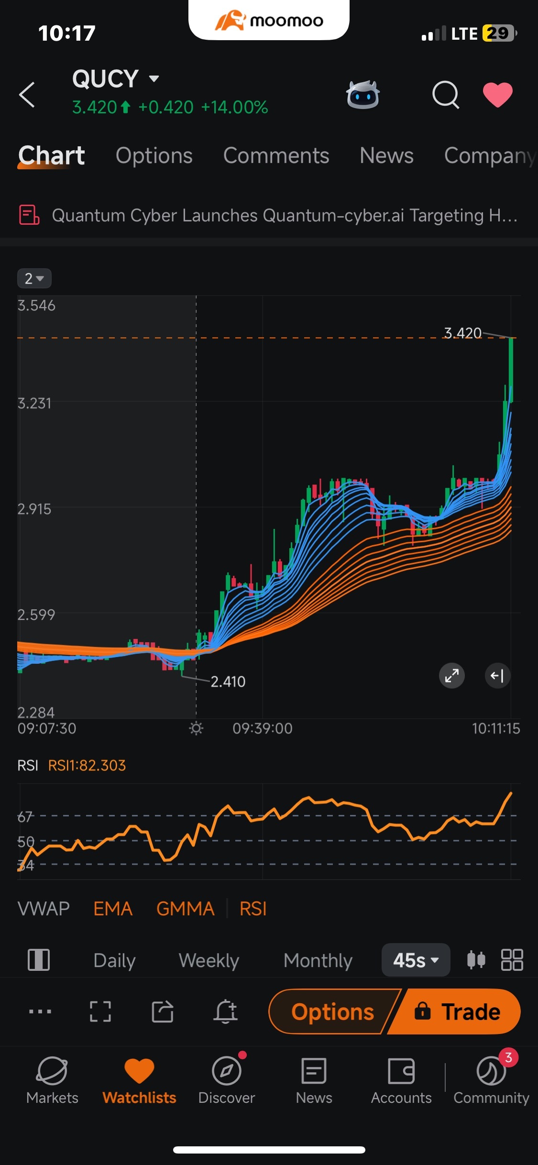The image size is (538, 1165).
Task: Tap the news article icon
Action: pos(29,215)
